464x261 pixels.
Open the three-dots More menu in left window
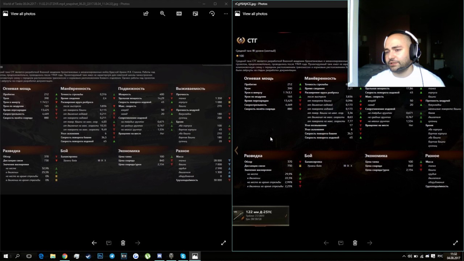coord(226,13)
